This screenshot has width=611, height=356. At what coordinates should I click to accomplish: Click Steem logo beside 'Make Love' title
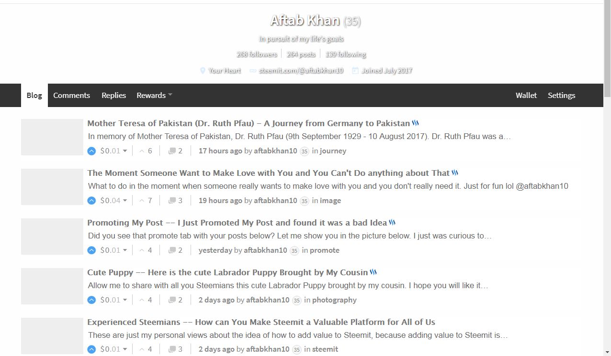point(455,173)
